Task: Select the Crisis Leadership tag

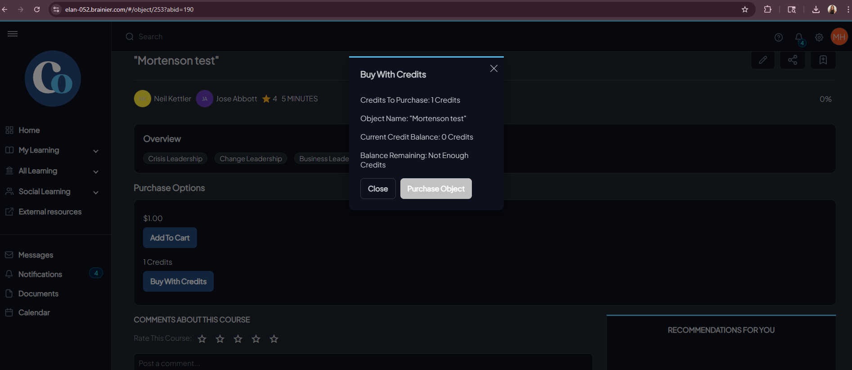Action: pyautogui.click(x=175, y=158)
